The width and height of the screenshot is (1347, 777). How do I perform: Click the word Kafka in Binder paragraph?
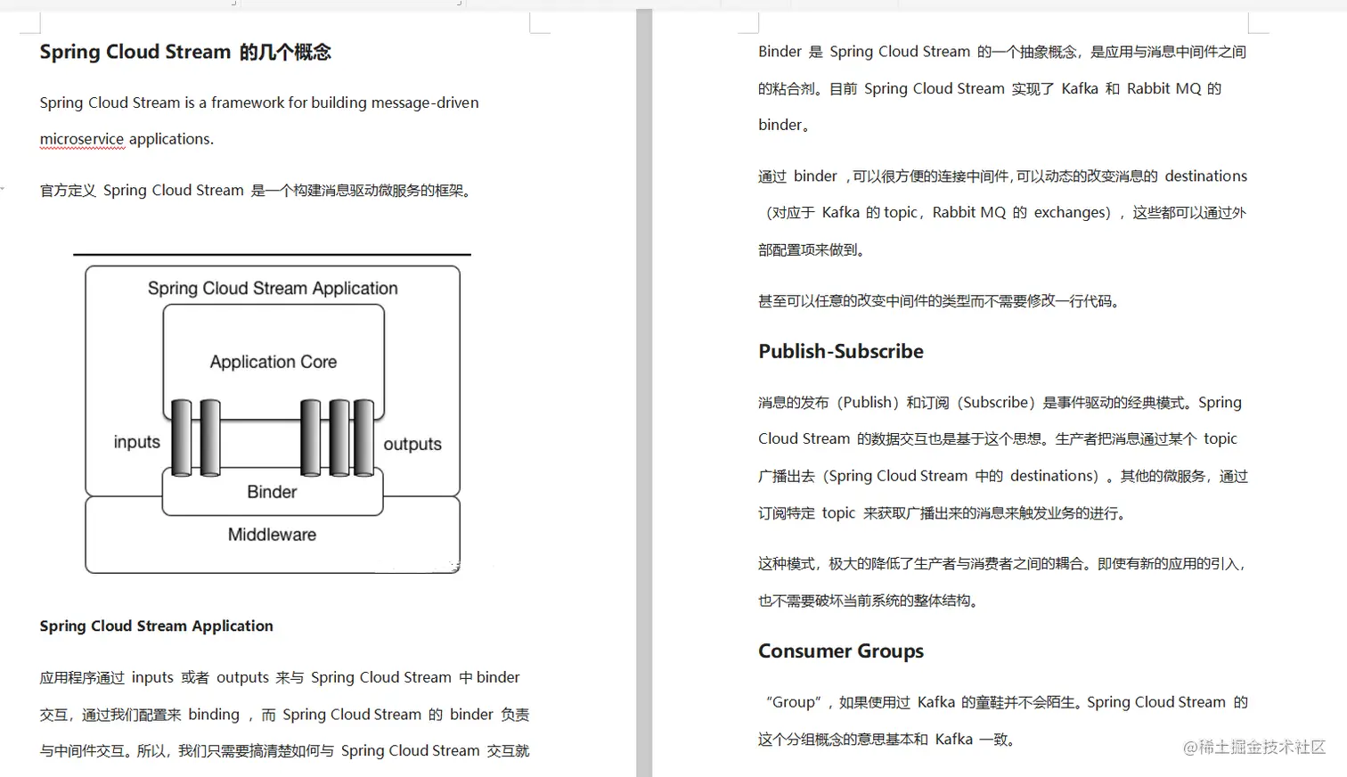(x=1079, y=88)
